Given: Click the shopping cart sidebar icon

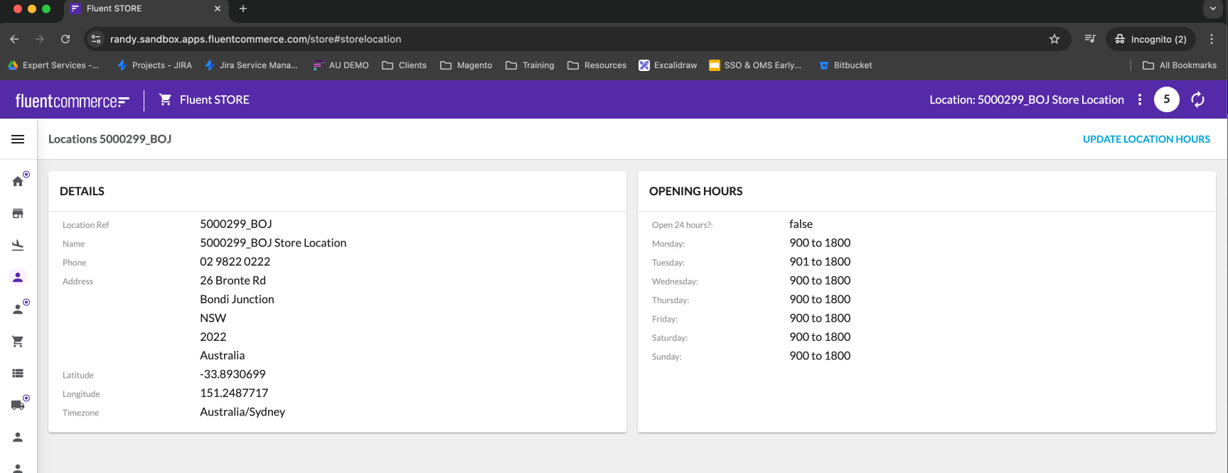Looking at the screenshot, I should [x=18, y=342].
